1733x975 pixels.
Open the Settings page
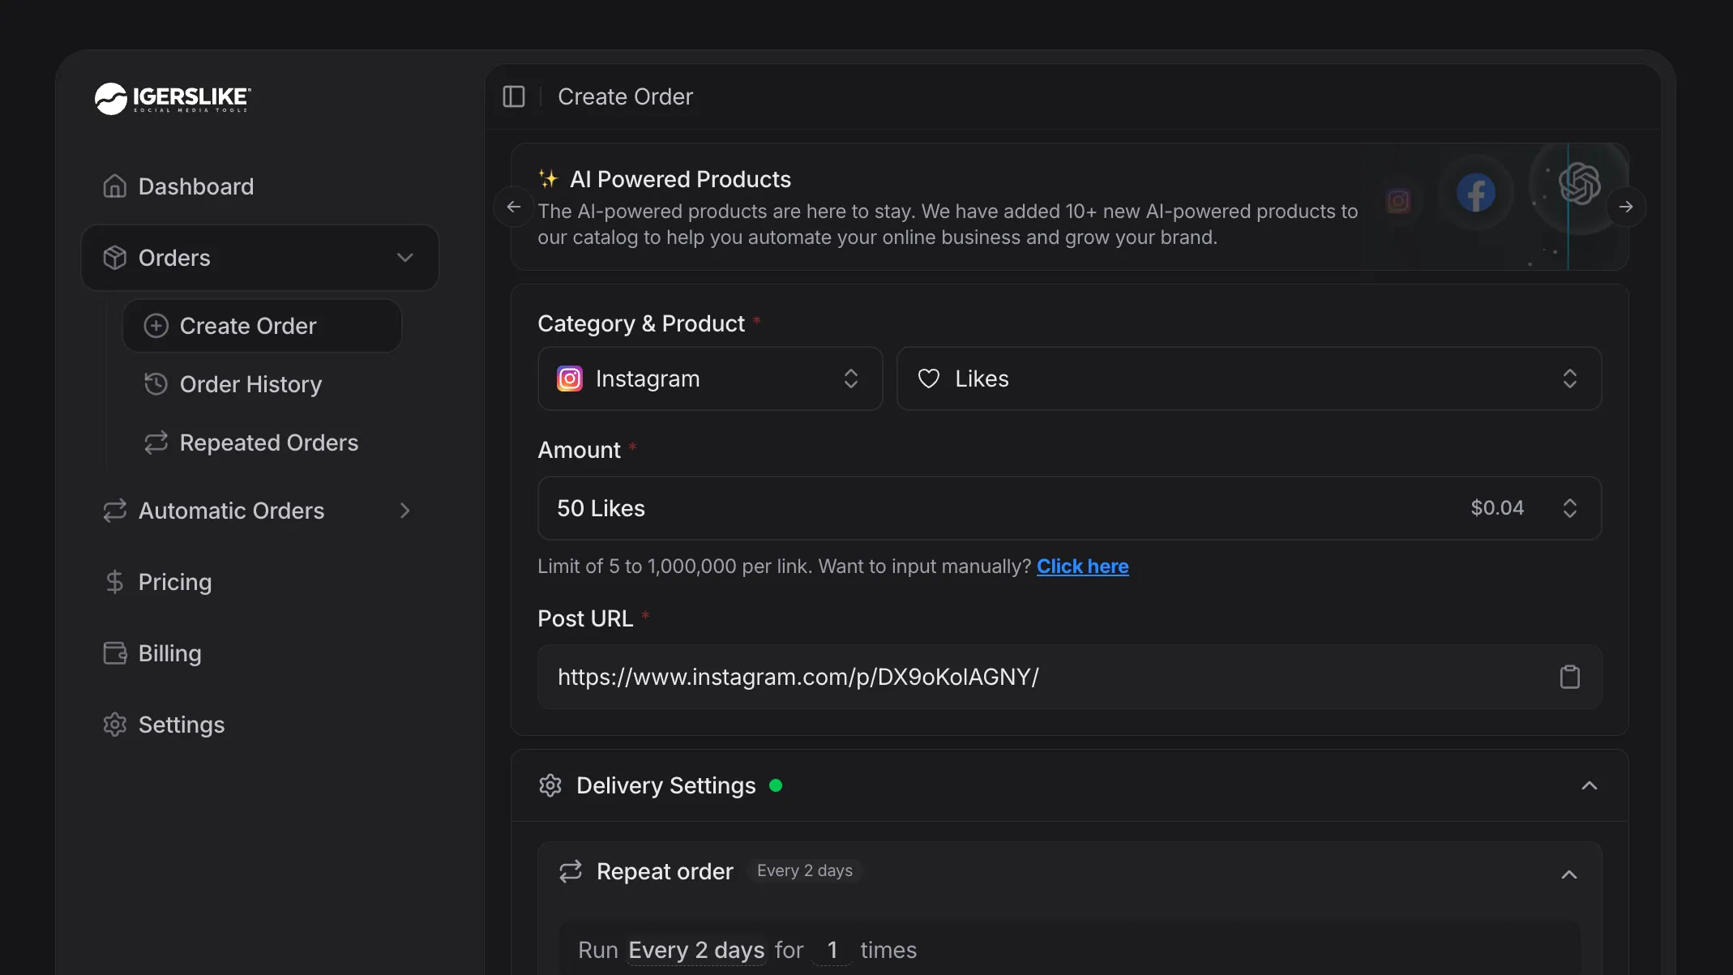click(x=259, y=725)
